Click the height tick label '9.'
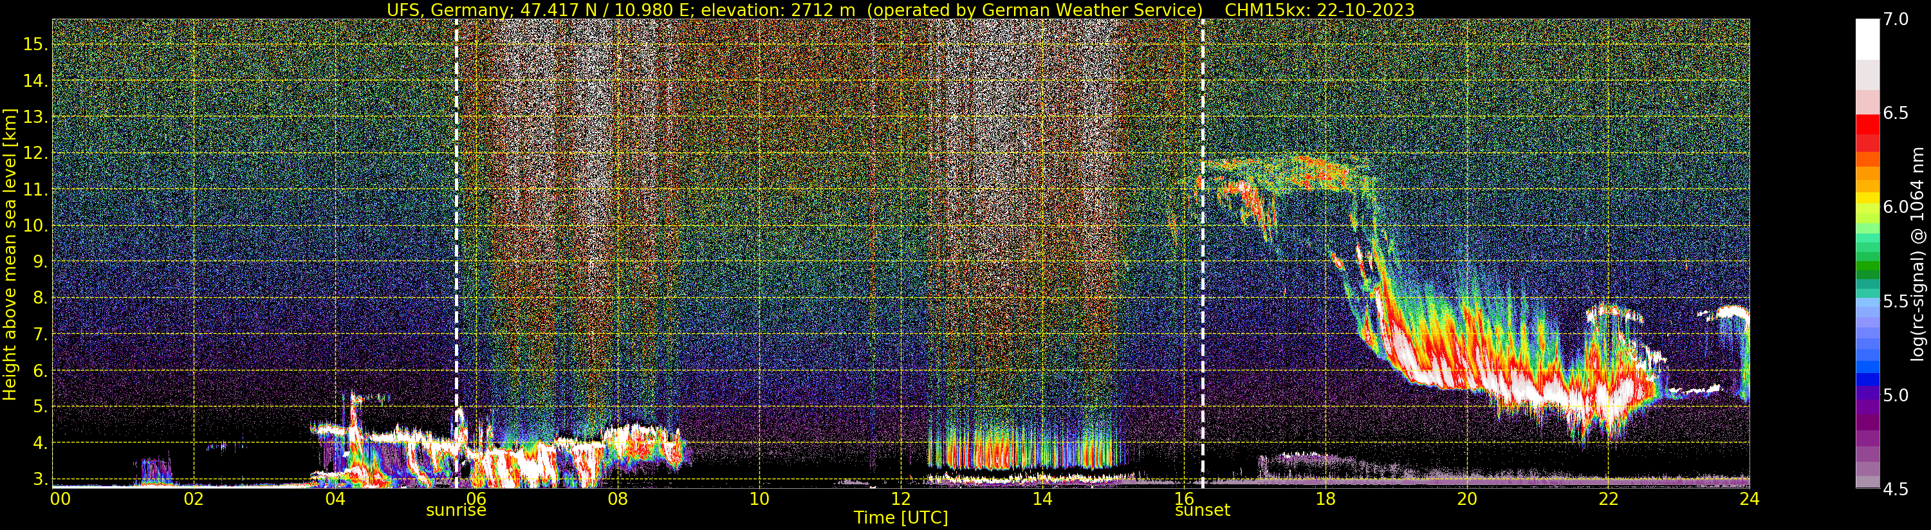Screen dimensions: 1931x530 click(40, 262)
